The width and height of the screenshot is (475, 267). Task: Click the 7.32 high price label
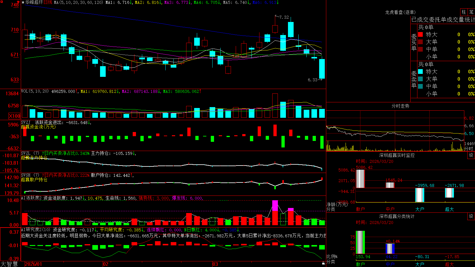click(284, 17)
